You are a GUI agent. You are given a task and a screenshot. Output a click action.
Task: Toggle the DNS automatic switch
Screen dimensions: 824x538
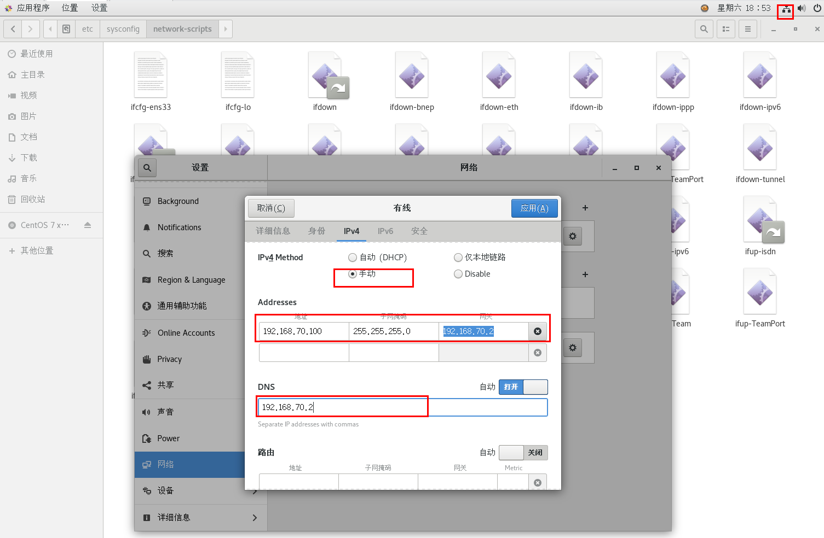[x=523, y=387]
